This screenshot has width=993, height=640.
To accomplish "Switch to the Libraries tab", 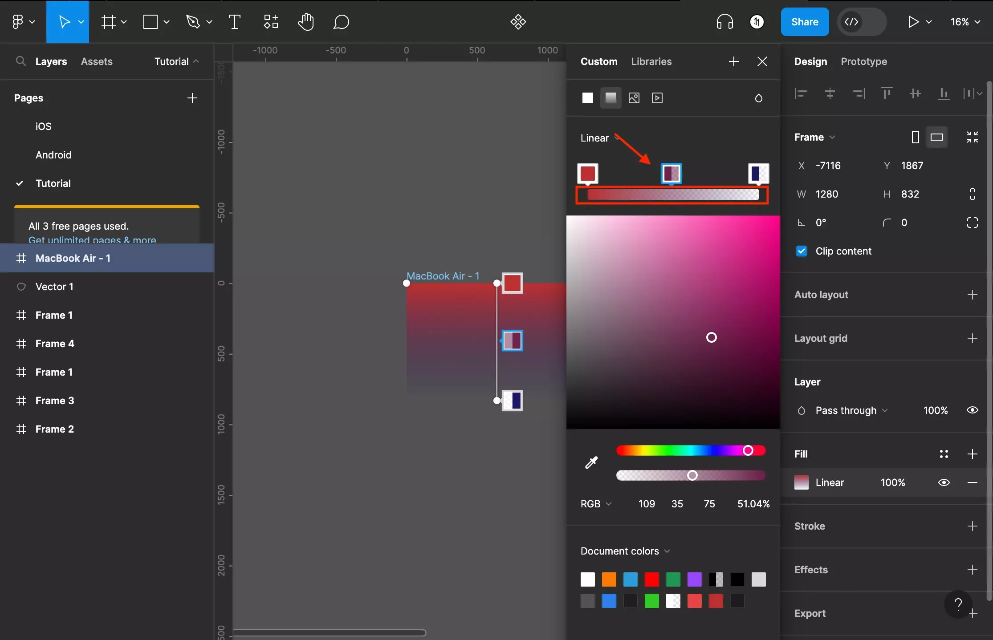I will pos(651,61).
